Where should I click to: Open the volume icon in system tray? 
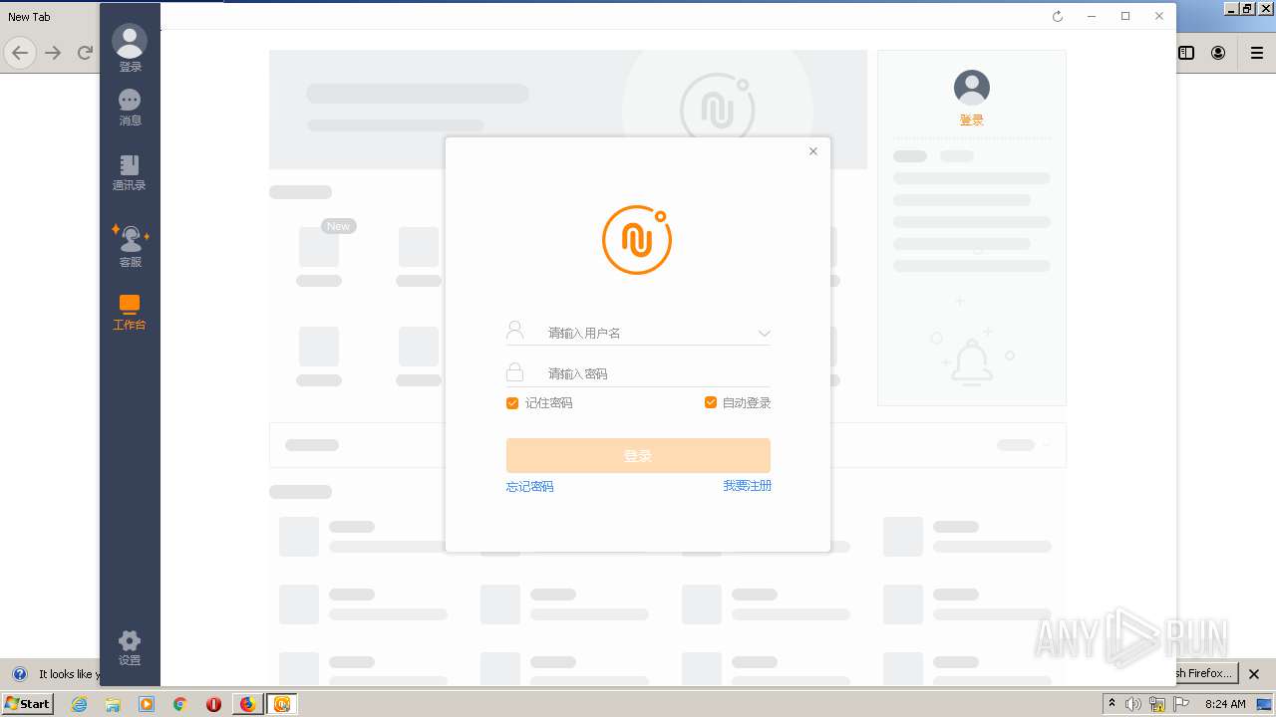pyautogui.click(x=1133, y=704)
